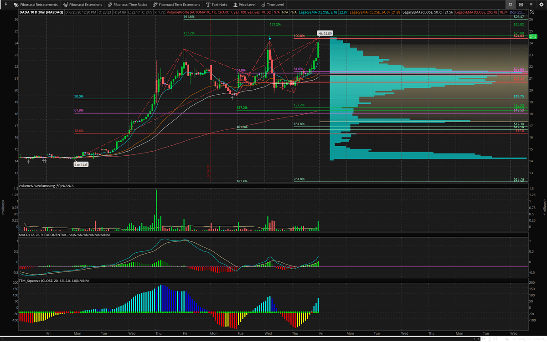
Task: Click LegacyEMA (CLOSE, 8, 0) study label
Action: (319, 12)
